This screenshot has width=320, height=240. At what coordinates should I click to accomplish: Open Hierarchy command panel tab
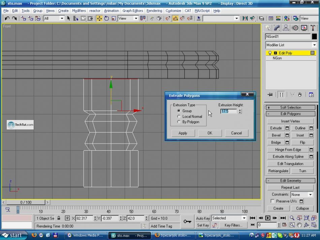point(286,28)
